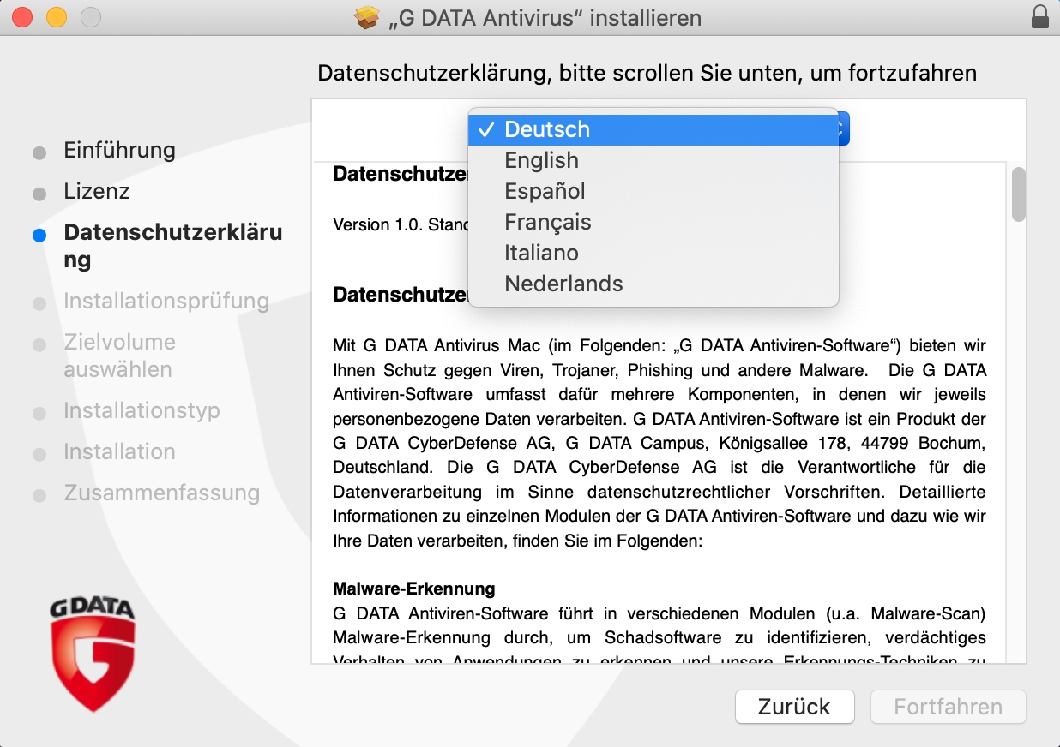
Task: Click the Einführung step bullet
Action: (39, 153)
